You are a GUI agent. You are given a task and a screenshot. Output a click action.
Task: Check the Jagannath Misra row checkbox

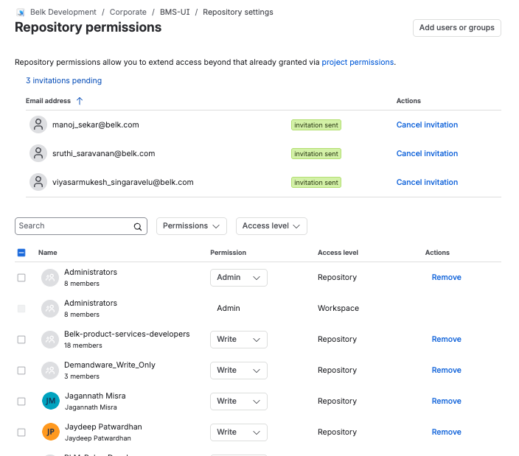pyautogui.click(x=21, y=401)
